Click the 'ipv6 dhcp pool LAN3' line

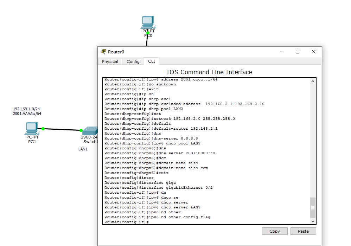pyautogui.click(x=152, y=143)
